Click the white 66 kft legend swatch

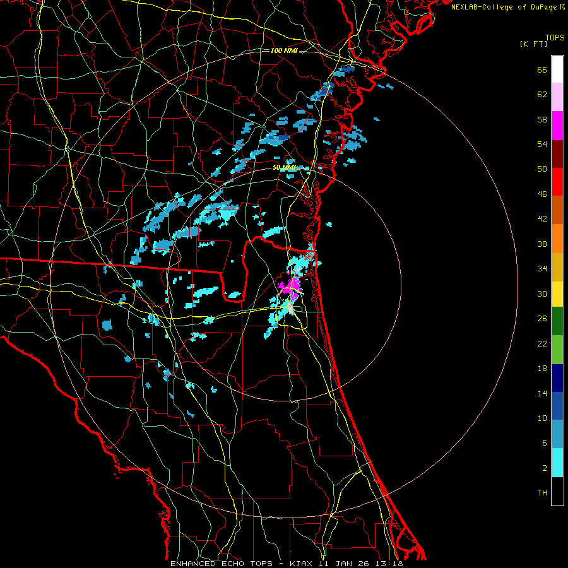point(557,69)
